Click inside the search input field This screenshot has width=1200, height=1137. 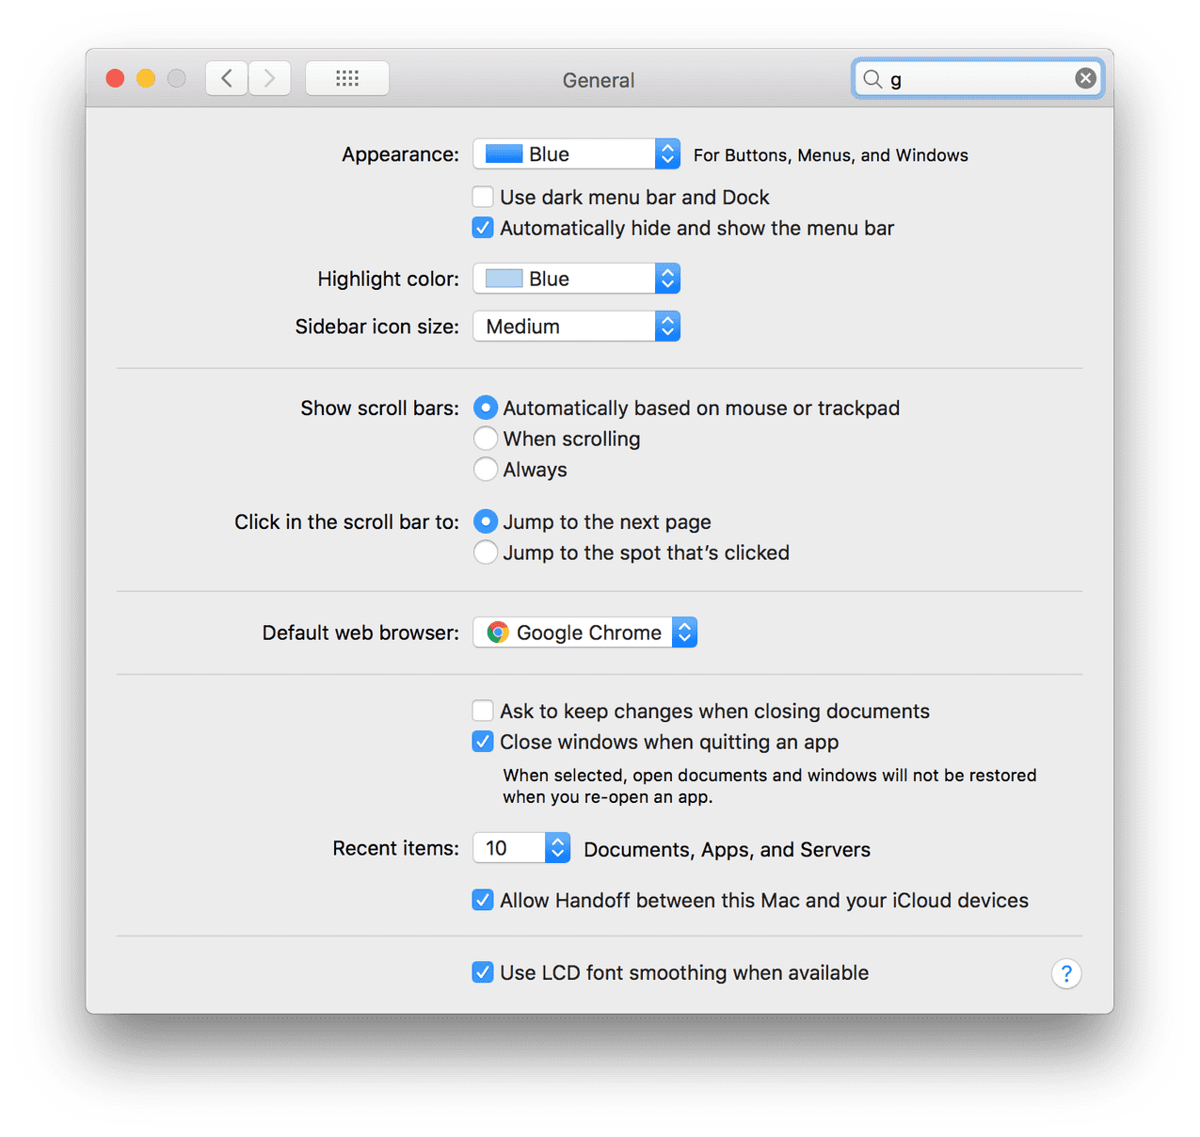click(969, 79)
